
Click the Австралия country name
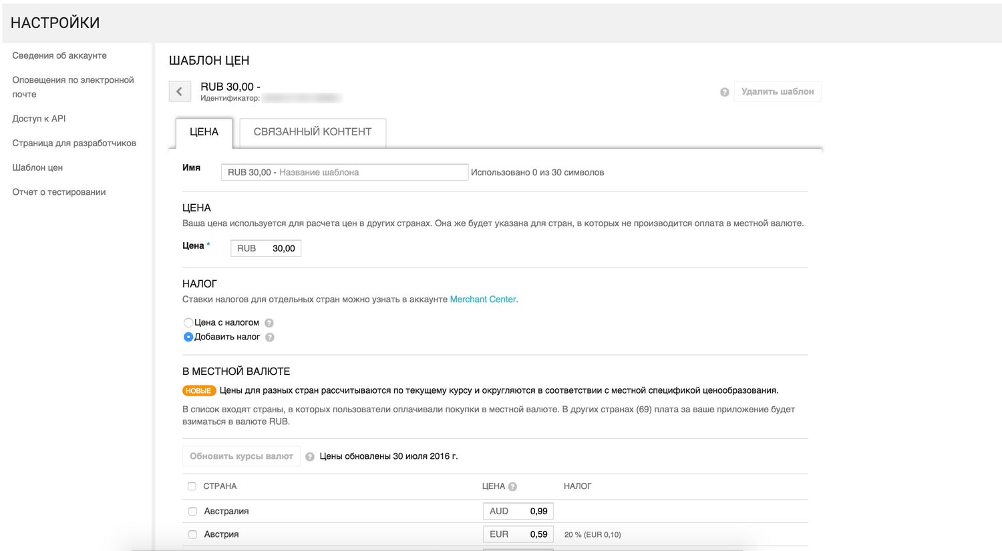(x=226, y=512)
